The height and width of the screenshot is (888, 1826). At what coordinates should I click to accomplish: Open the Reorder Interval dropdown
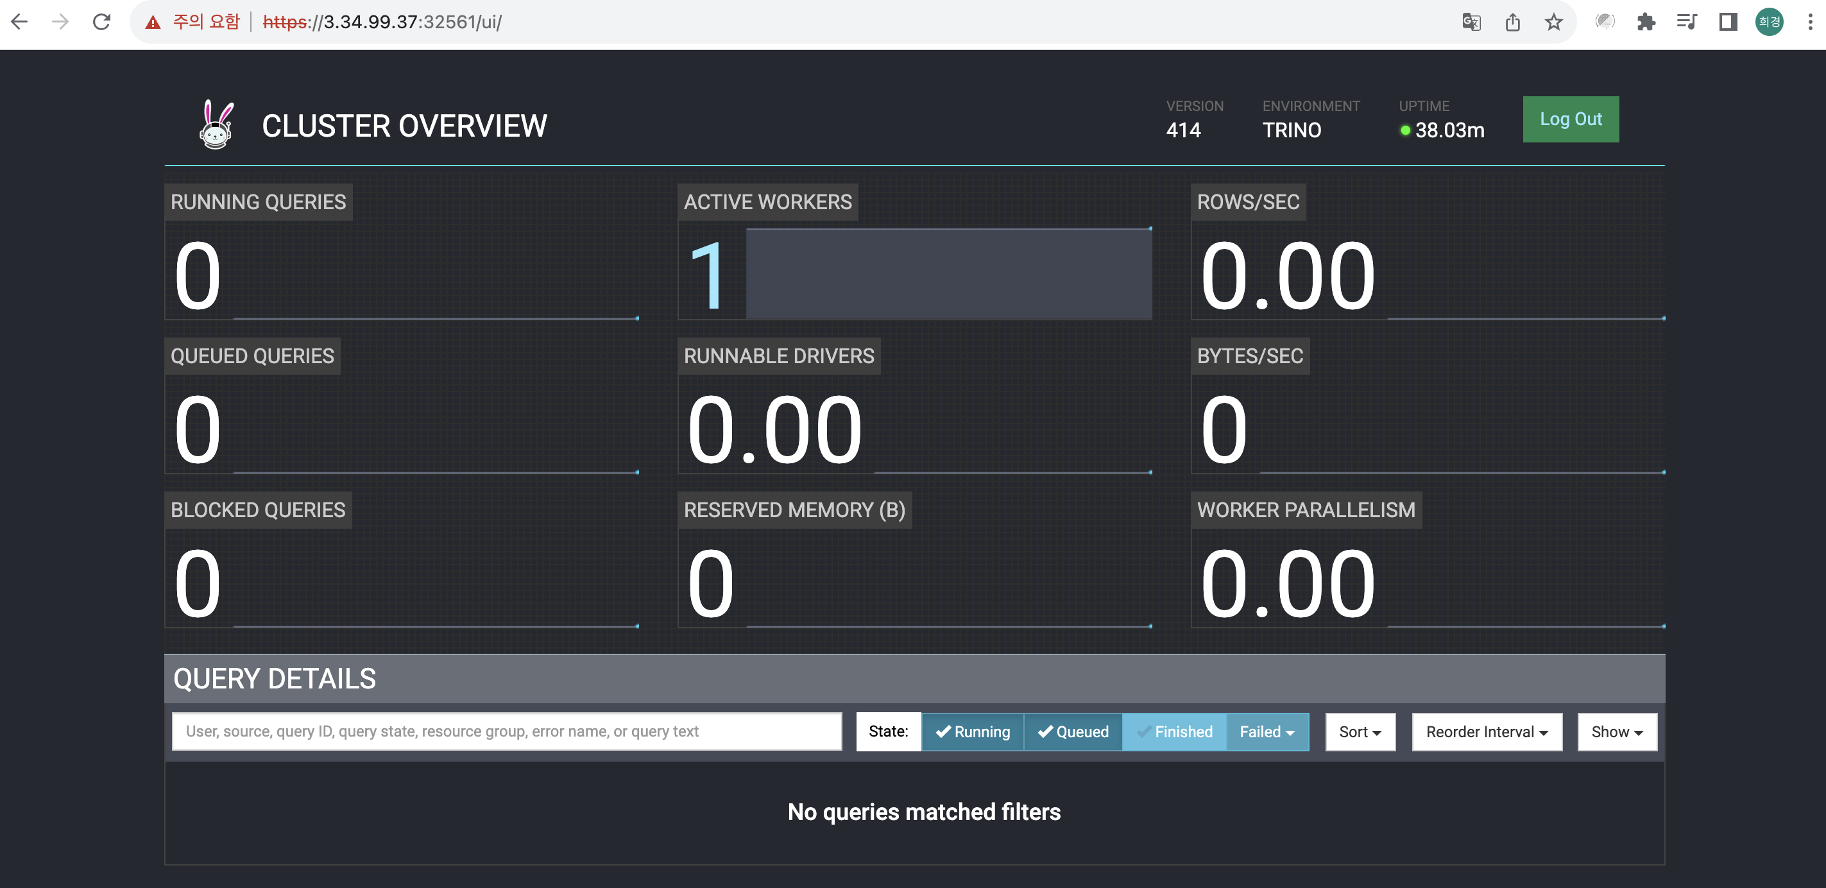1487,731
